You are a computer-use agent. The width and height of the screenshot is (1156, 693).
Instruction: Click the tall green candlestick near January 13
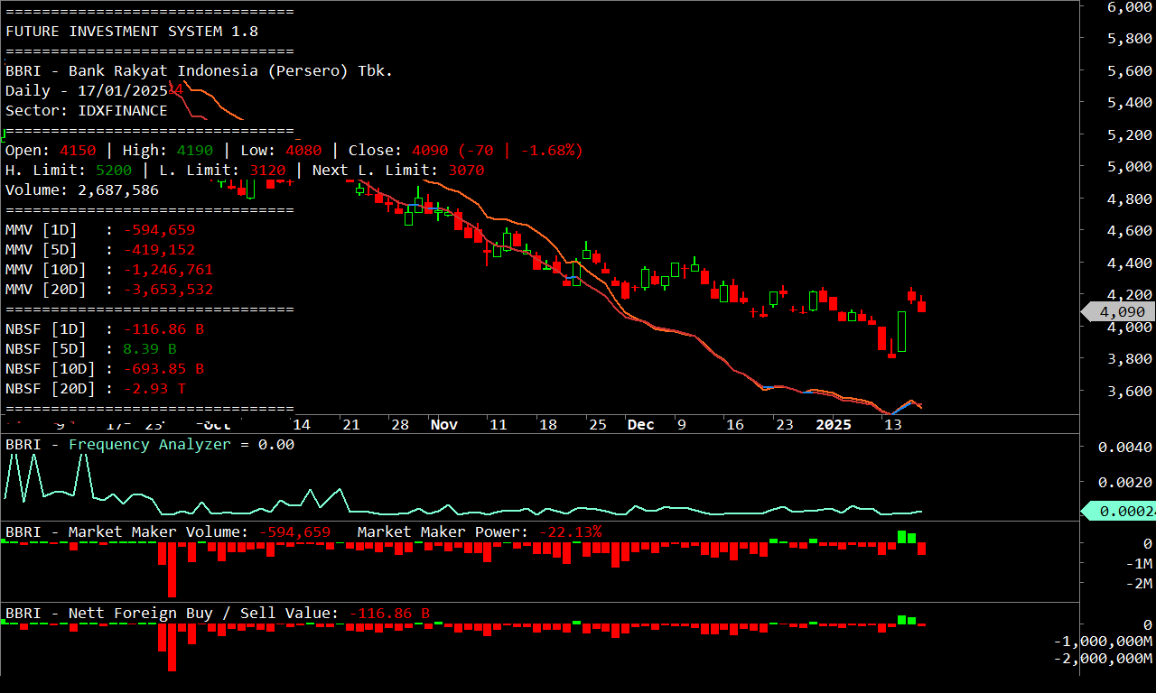coord(901,331)
